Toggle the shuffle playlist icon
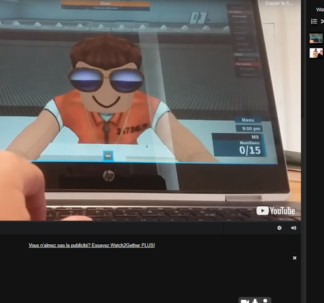 322,22
